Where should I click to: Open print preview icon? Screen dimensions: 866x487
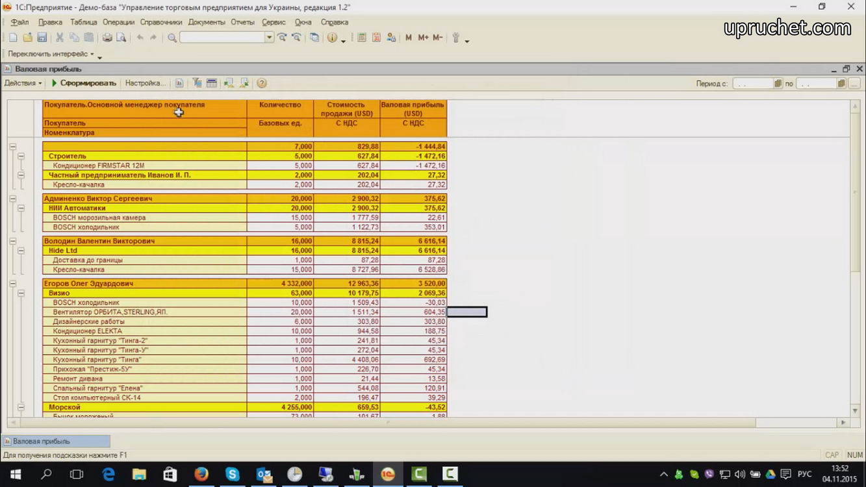tap(121, 38)
